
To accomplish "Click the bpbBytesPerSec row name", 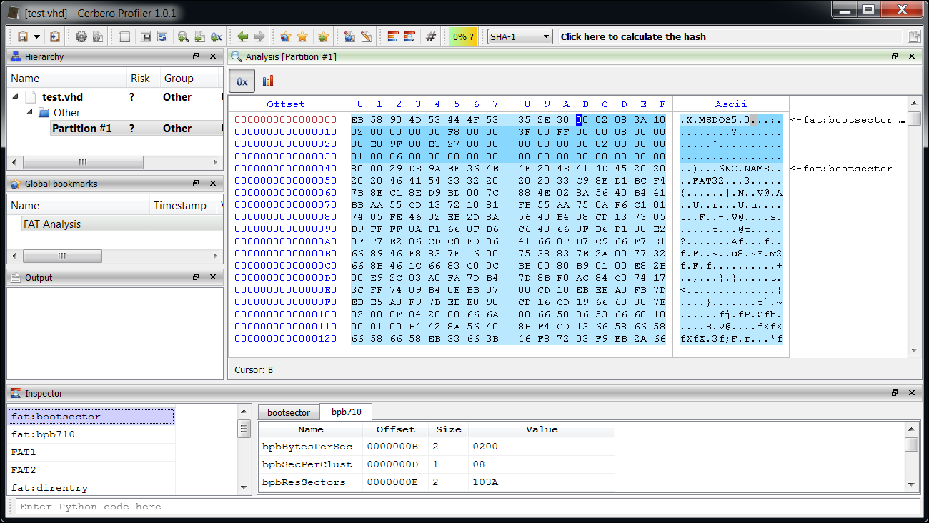I will pyautogui.click(x=307, y=447).
